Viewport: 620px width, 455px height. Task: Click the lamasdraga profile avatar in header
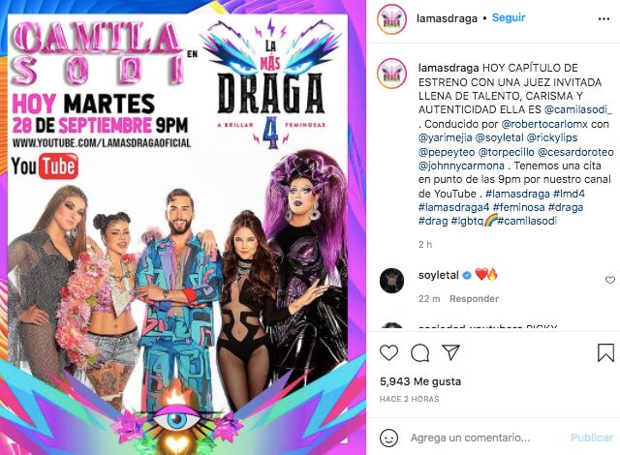pyautogui.click(x=391, y=19)
